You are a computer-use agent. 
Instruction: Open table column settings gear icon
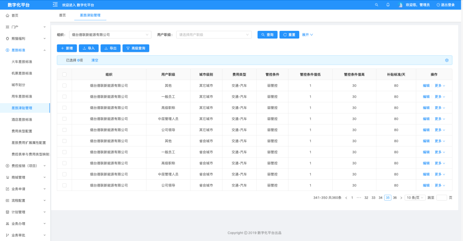coord(447,60)
